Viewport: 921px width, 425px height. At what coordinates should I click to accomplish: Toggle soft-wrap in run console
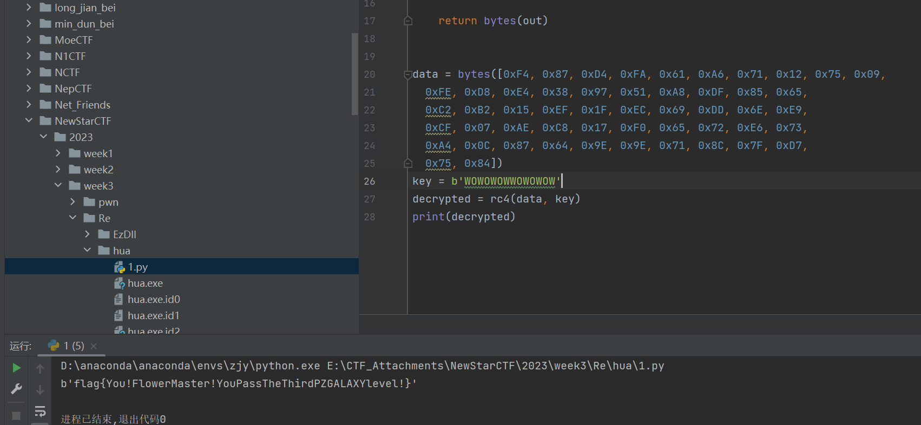[x=40, y=412]
